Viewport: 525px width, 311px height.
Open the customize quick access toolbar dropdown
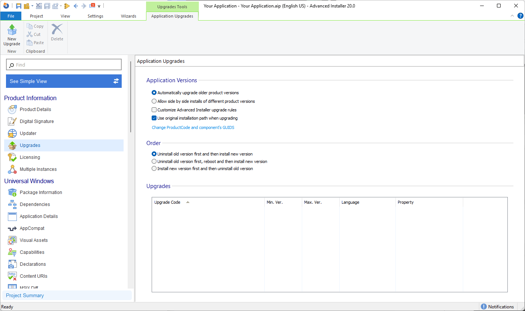[99, 6]
